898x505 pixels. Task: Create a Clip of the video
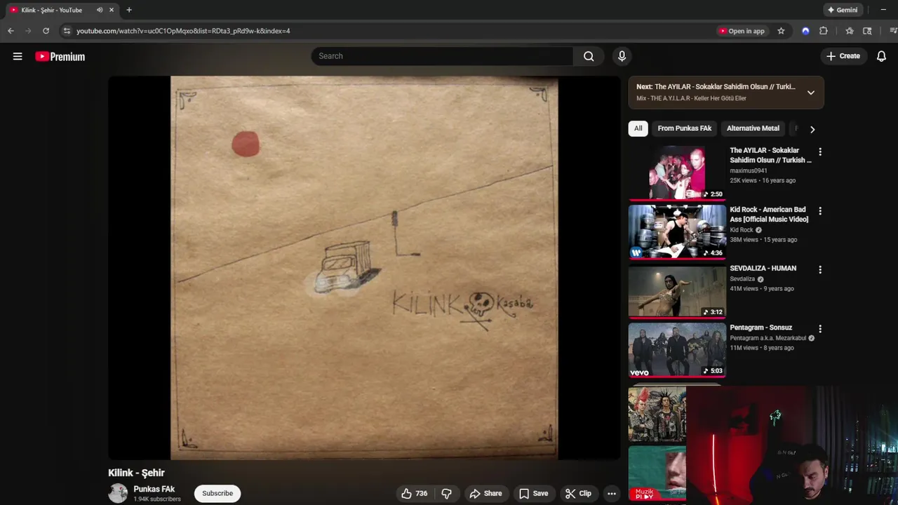[578, 494]
